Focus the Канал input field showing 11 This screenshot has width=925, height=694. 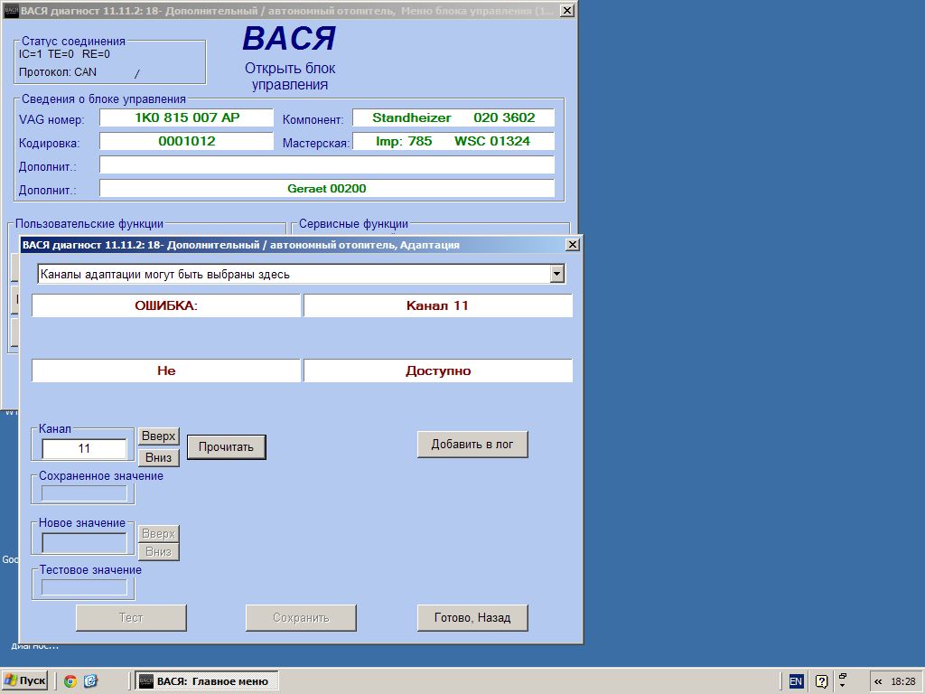84,448
